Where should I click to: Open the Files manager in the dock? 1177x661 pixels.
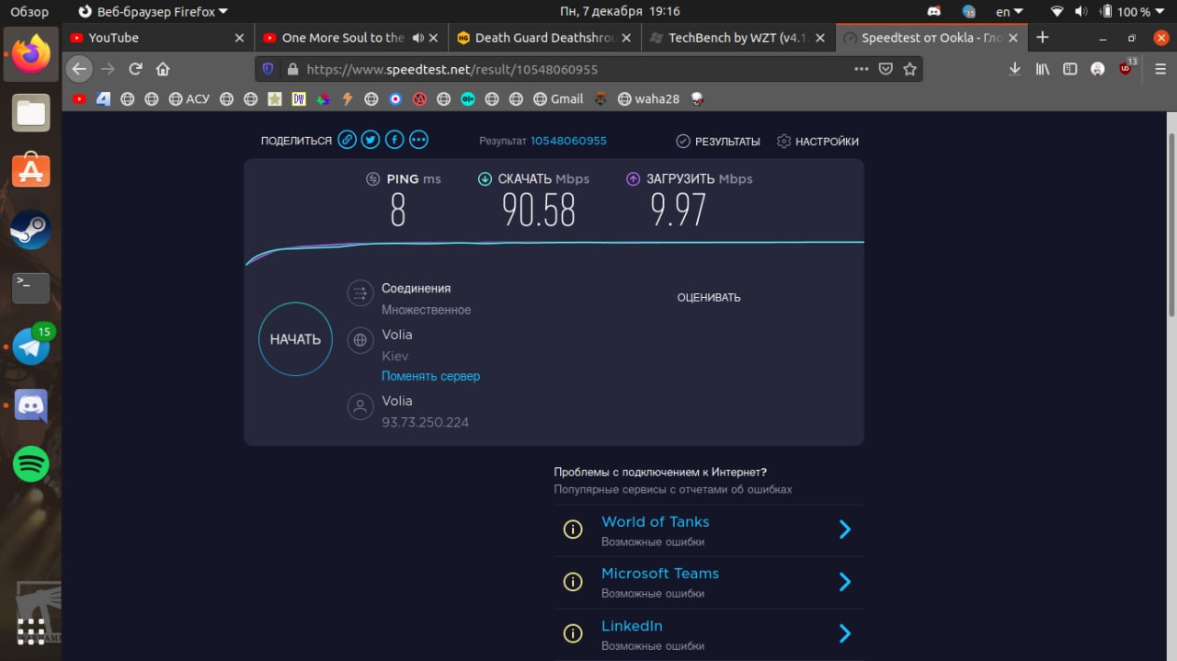point(31,113)
